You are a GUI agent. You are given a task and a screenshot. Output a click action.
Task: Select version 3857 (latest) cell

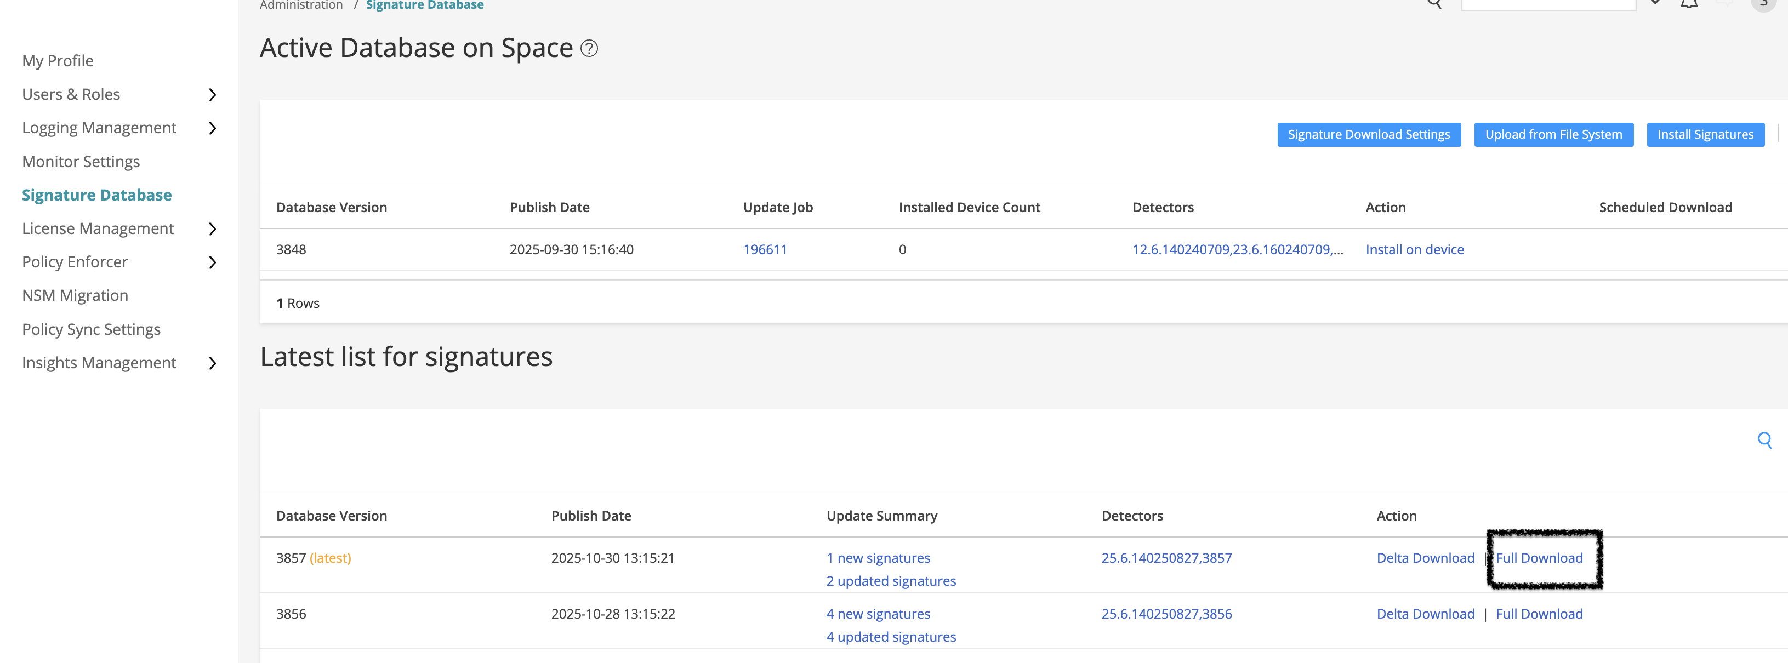[x=313, y=558]
